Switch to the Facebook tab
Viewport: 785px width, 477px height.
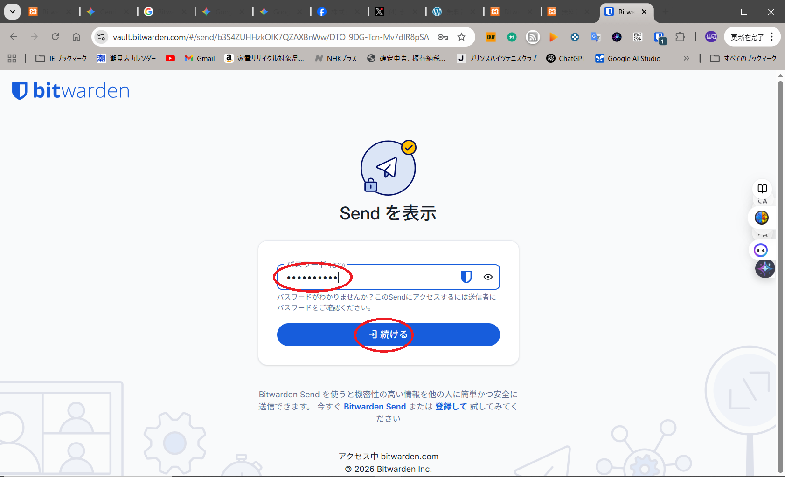pyautogui.click(x=322, y=12)
